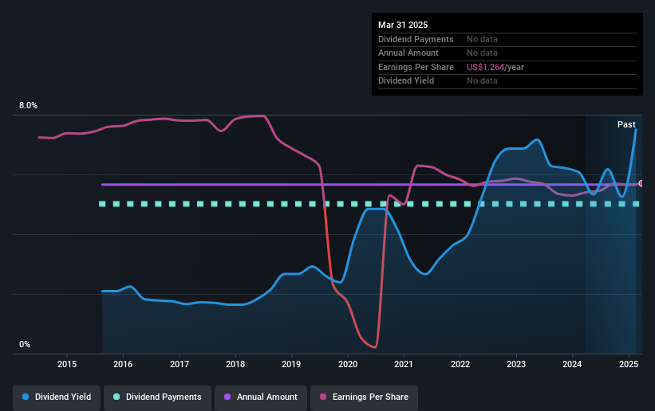Screen dimensions: 655x411
Task: Click the Dividend Payments tooltip row label
Action: pyautogui.click(x=416, y=39)
